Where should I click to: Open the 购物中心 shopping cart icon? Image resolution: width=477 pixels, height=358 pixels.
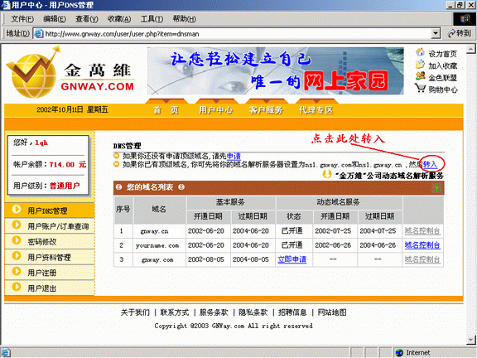click(420, 89)
